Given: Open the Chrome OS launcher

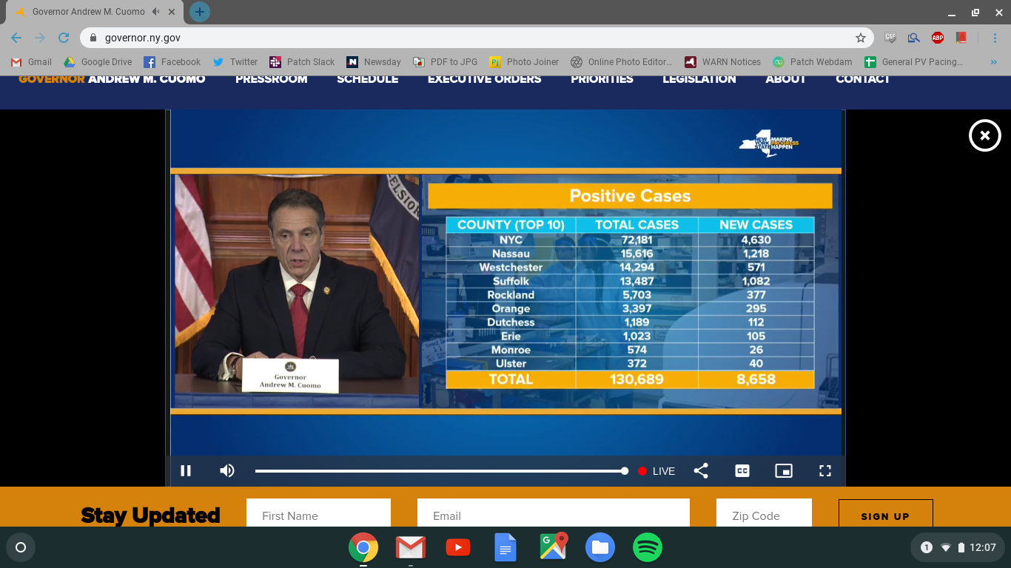Looking at the screenshot, I should (21, 548).
